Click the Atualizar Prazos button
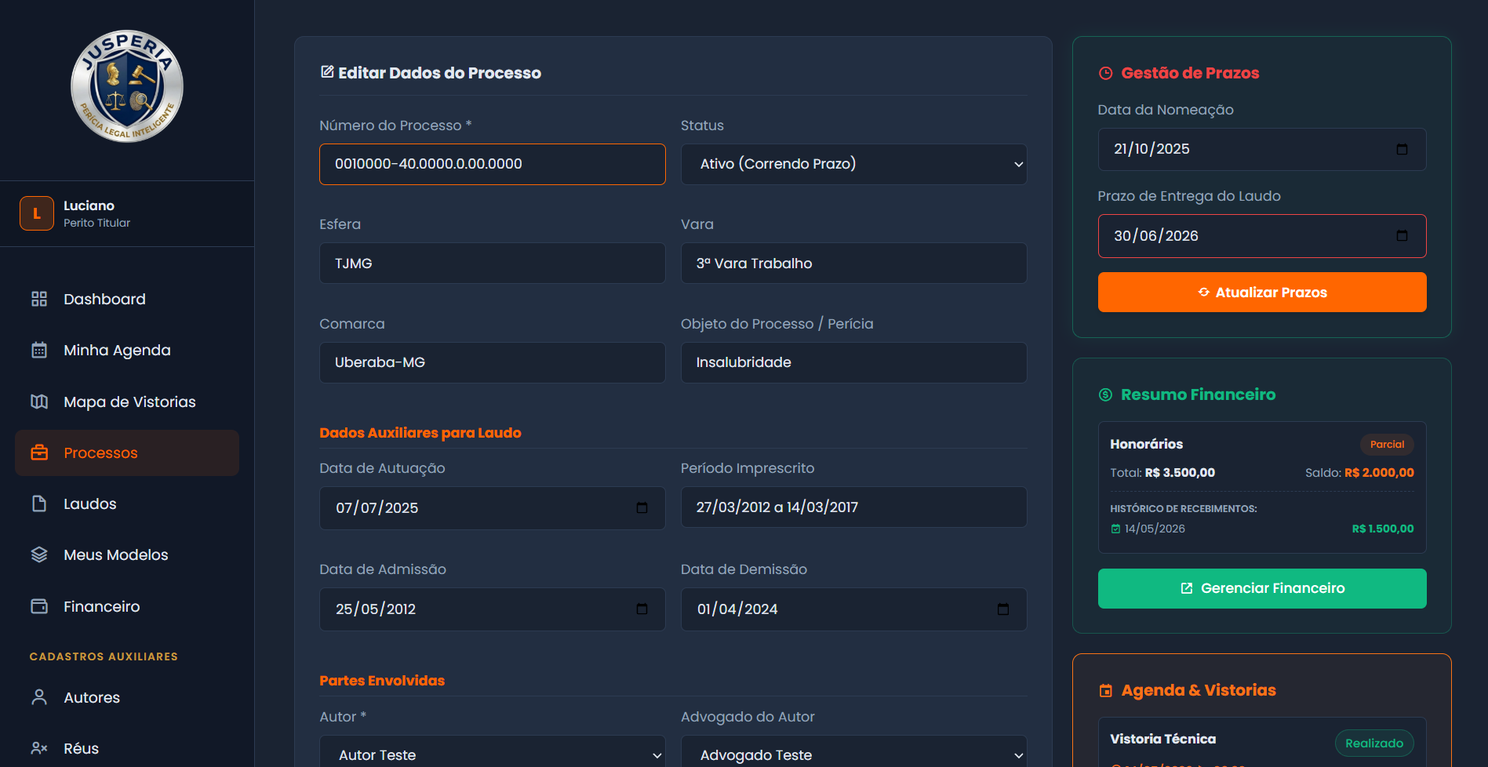This screenshot has height=767, width=1488. point(1262,292)
